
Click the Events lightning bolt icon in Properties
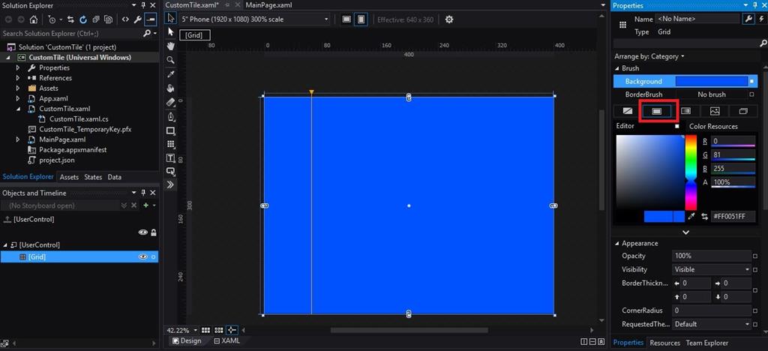point(760,19)
